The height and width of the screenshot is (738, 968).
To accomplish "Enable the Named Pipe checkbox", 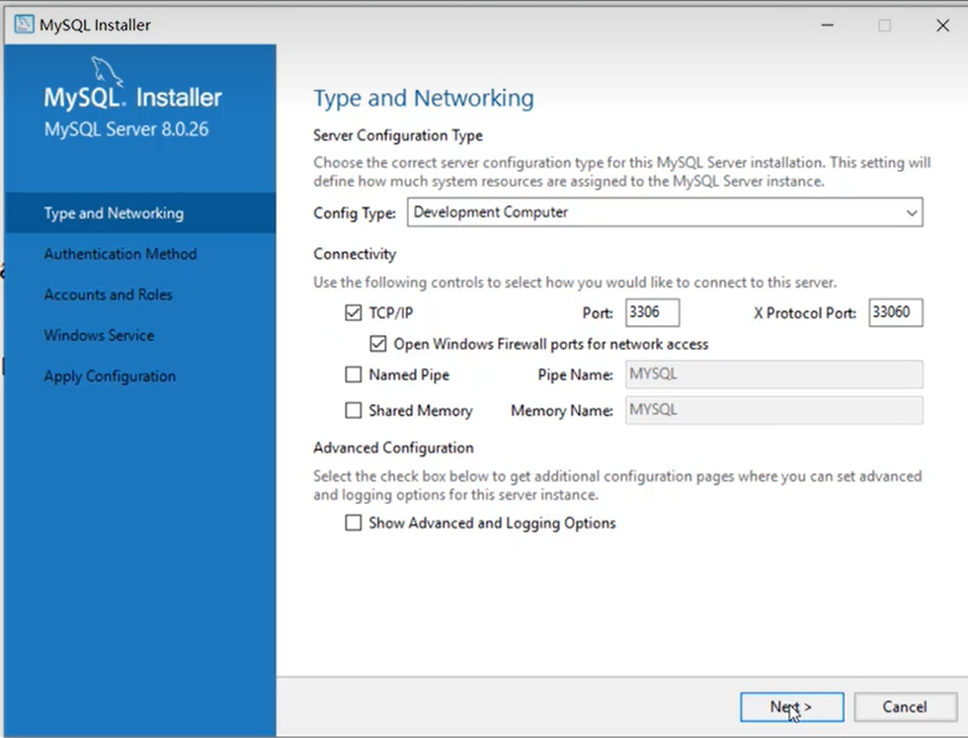I will tap(354, 374).
